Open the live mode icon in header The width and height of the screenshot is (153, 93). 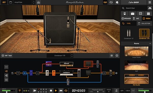pos(117,2)
